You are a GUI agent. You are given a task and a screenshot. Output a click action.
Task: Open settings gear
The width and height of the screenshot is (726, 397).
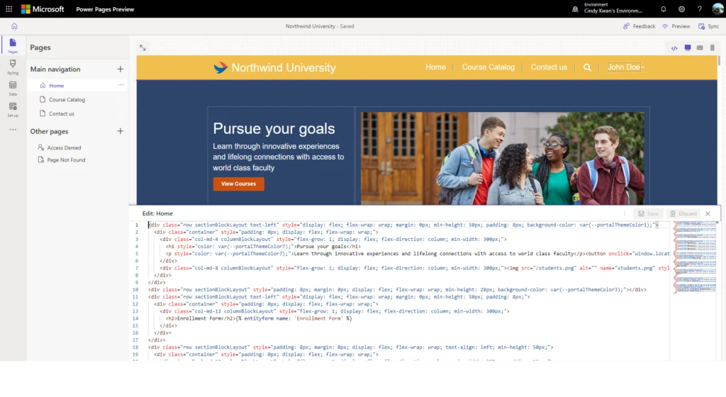(x=681, y=9)
